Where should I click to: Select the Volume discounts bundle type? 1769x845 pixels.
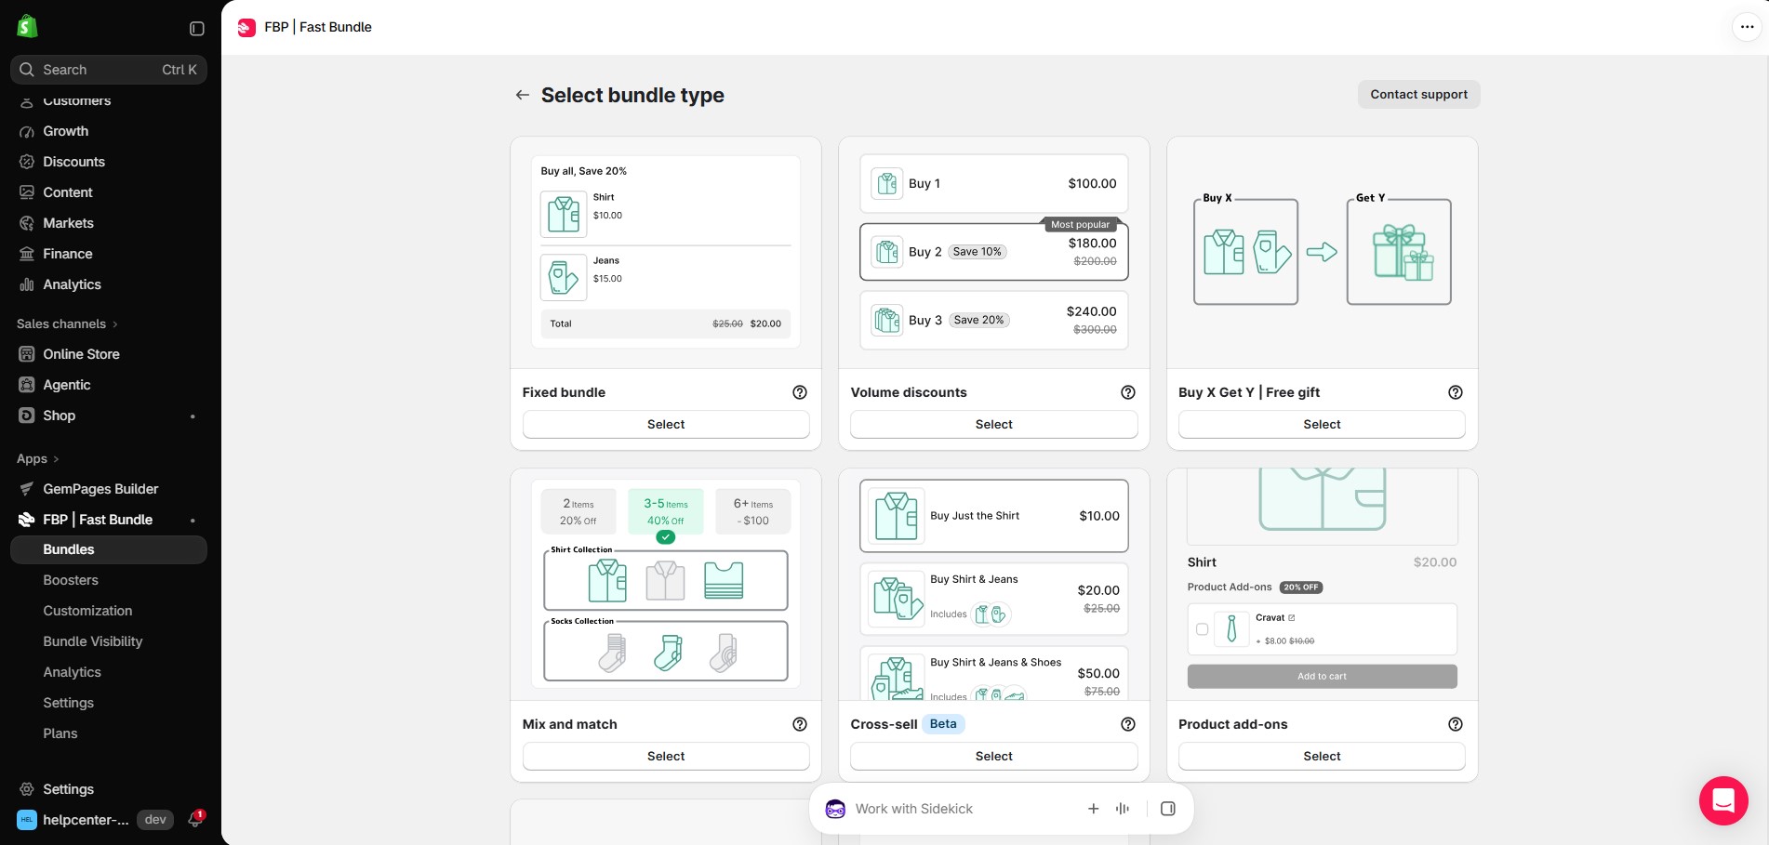pyautogui.click(x=993, y=424)
